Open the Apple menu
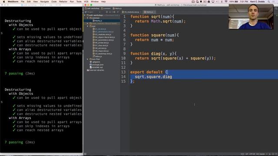Viewport: 278px width, 156px height. pos(4,2)
